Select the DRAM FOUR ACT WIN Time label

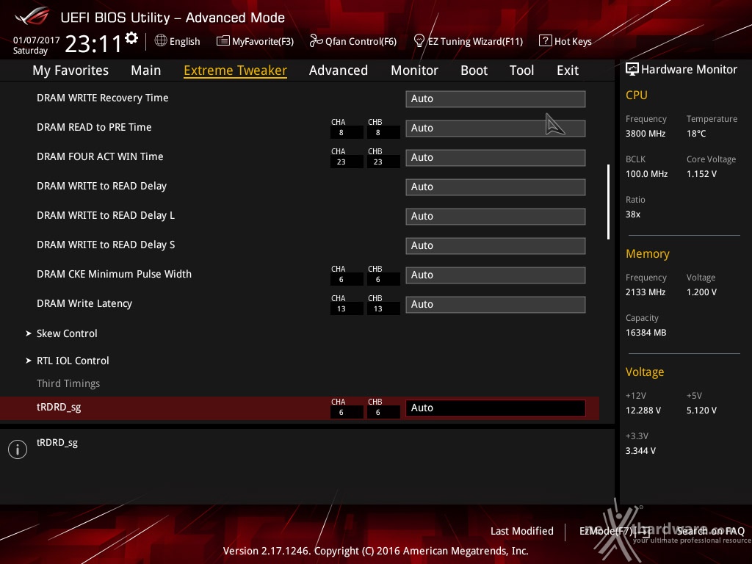[100, 156]
